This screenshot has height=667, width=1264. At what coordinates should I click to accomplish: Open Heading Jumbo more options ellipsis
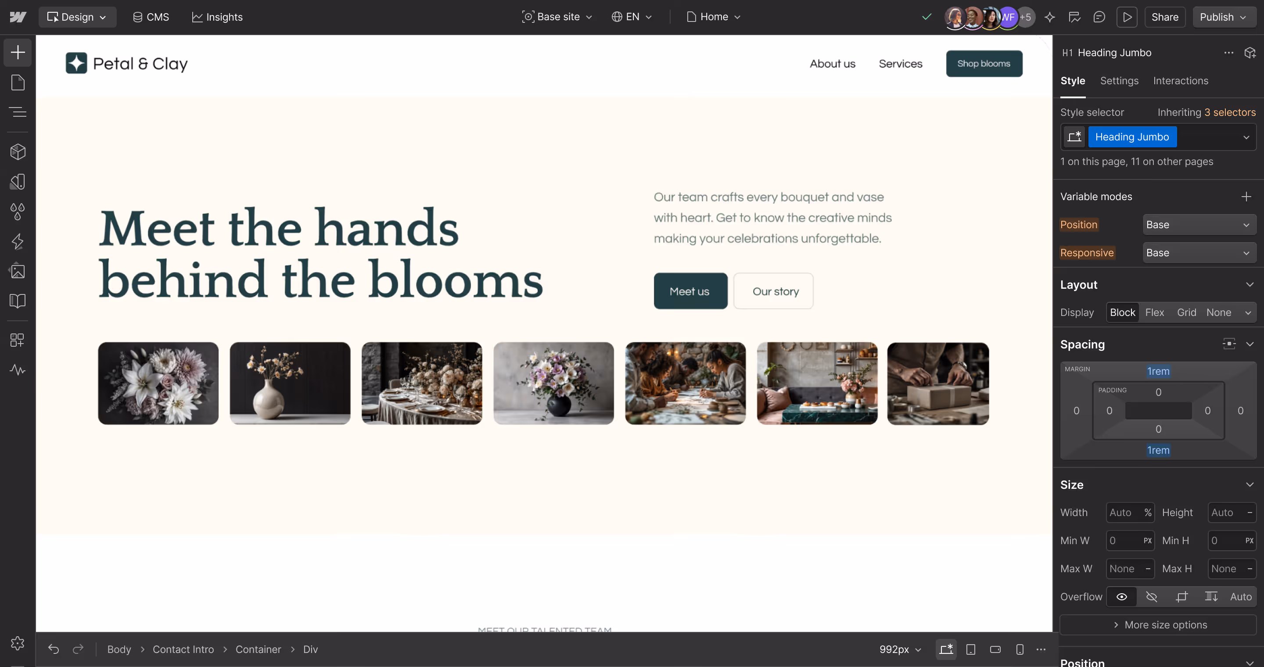tap(1229, 53)
